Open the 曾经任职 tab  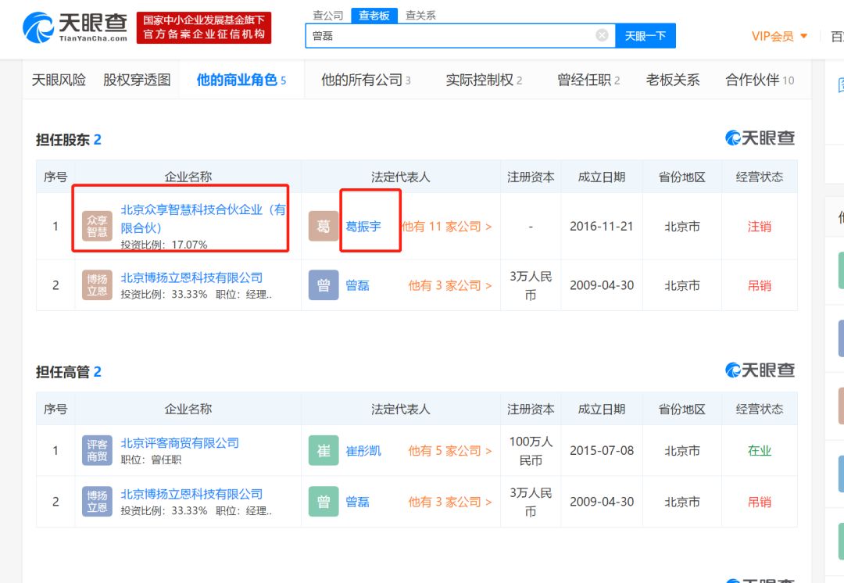pyautogui.click(x=588, y=80)
